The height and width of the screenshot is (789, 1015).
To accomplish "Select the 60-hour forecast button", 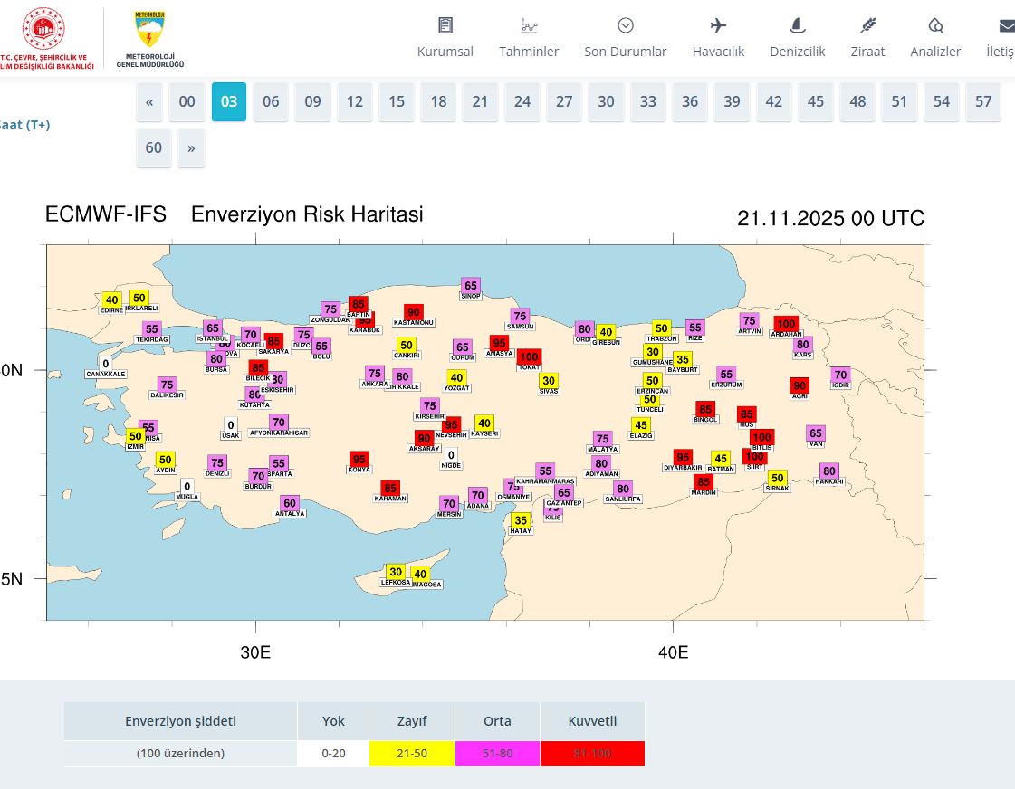I will pyautogui.click(x=153, y=147).
